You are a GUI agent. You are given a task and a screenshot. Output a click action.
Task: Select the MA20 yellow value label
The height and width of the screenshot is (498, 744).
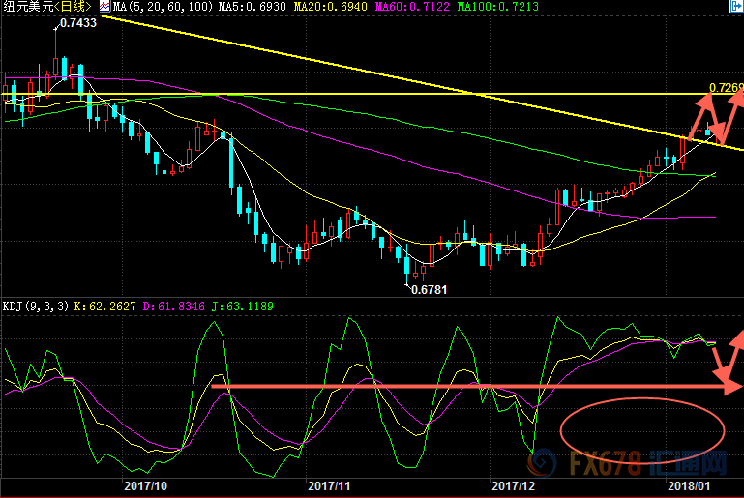point(325,7)
